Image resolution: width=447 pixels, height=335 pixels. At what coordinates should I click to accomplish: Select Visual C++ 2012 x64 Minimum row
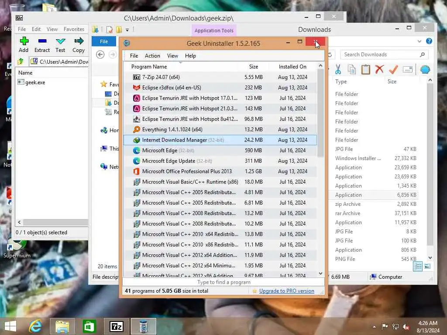tap(220, 266)
